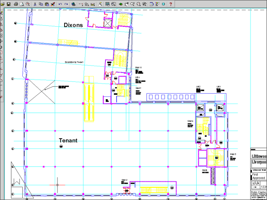Redo the last undone action

tap(66, 4)
